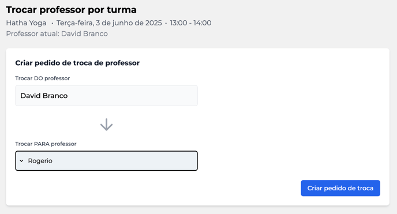Submit the swap request with blue button
This screenshot has height=214, width=397.
pyautogui.click(x=340, y=188)
